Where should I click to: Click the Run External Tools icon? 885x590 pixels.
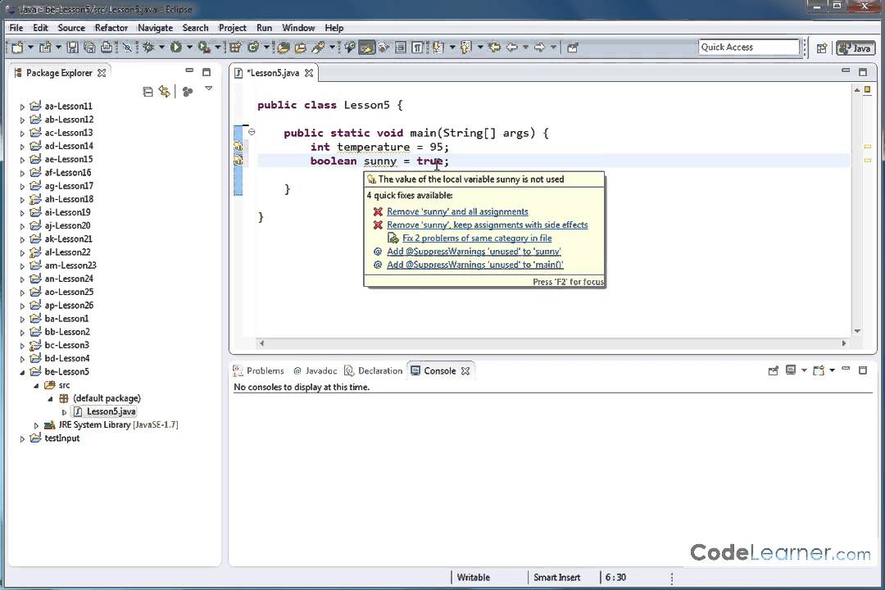coord(204,48)
